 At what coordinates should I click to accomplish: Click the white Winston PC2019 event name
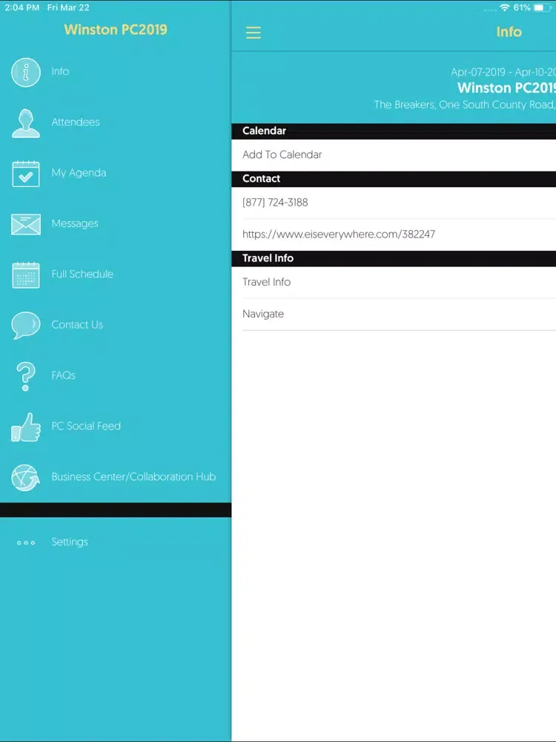(x=506, y=88)
